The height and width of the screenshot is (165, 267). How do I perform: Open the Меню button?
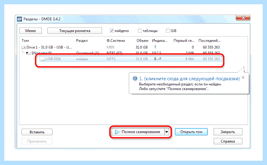point(31,31)
